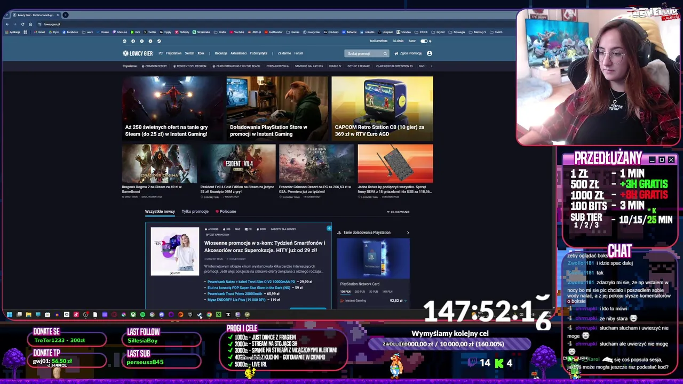The width and height of the screenshot is (683, 384).
Task: Open the Twitch bookmark
Action: click(496, 32)
